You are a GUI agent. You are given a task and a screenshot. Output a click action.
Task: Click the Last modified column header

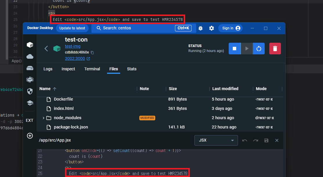point(225,89)
